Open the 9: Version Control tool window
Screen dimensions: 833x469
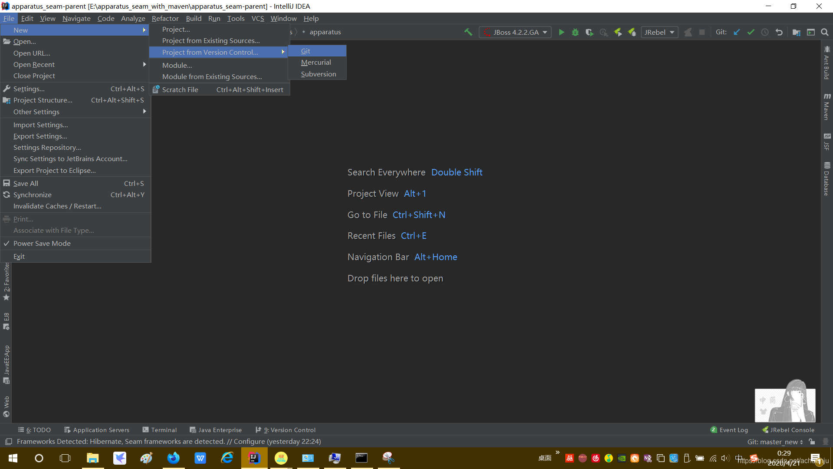pyautogui.click(x=285, y=430)
